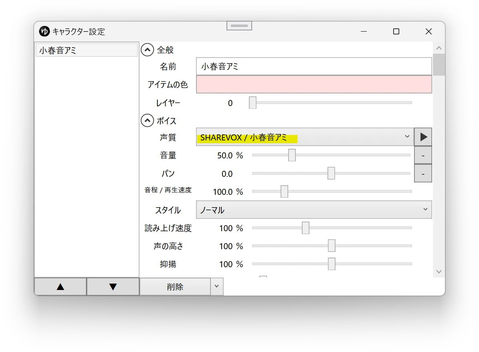This screenshot has width=479, height=352.
Task: Maximize the キャラクター設定 window
Action: (396, 31)
